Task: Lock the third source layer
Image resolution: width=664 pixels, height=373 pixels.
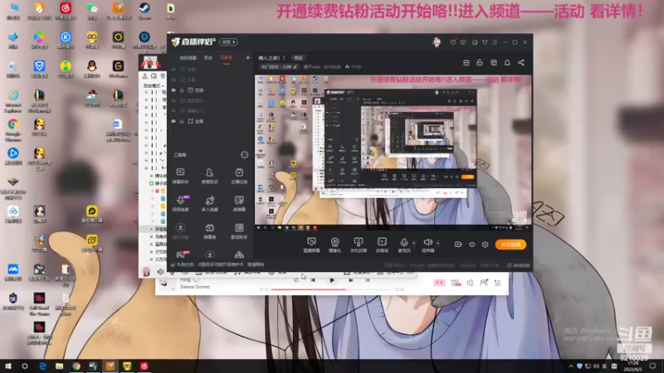Action: 182,90
